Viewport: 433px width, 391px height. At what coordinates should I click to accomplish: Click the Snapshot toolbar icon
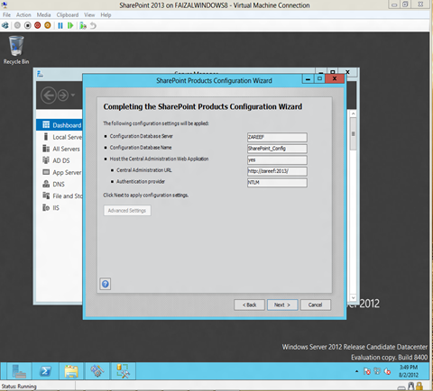tap(83, 25)
